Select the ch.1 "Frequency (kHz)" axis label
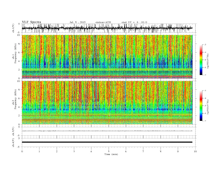220x170 pixels. coord(16,53)
